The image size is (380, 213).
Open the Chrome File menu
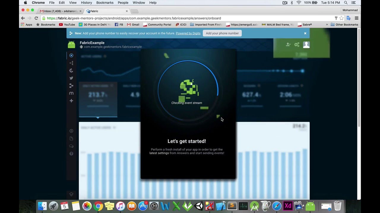click(x=52, y=3)
